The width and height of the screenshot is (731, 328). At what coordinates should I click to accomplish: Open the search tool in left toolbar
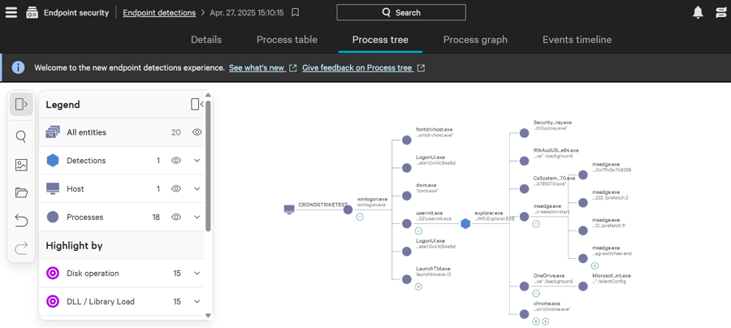(21, 137)
